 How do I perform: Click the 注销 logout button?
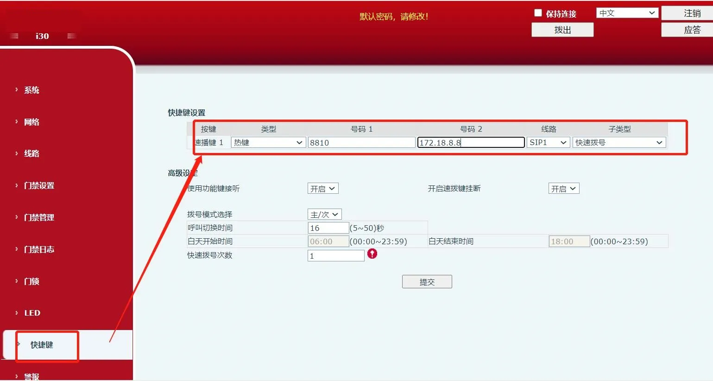(692, 13)
